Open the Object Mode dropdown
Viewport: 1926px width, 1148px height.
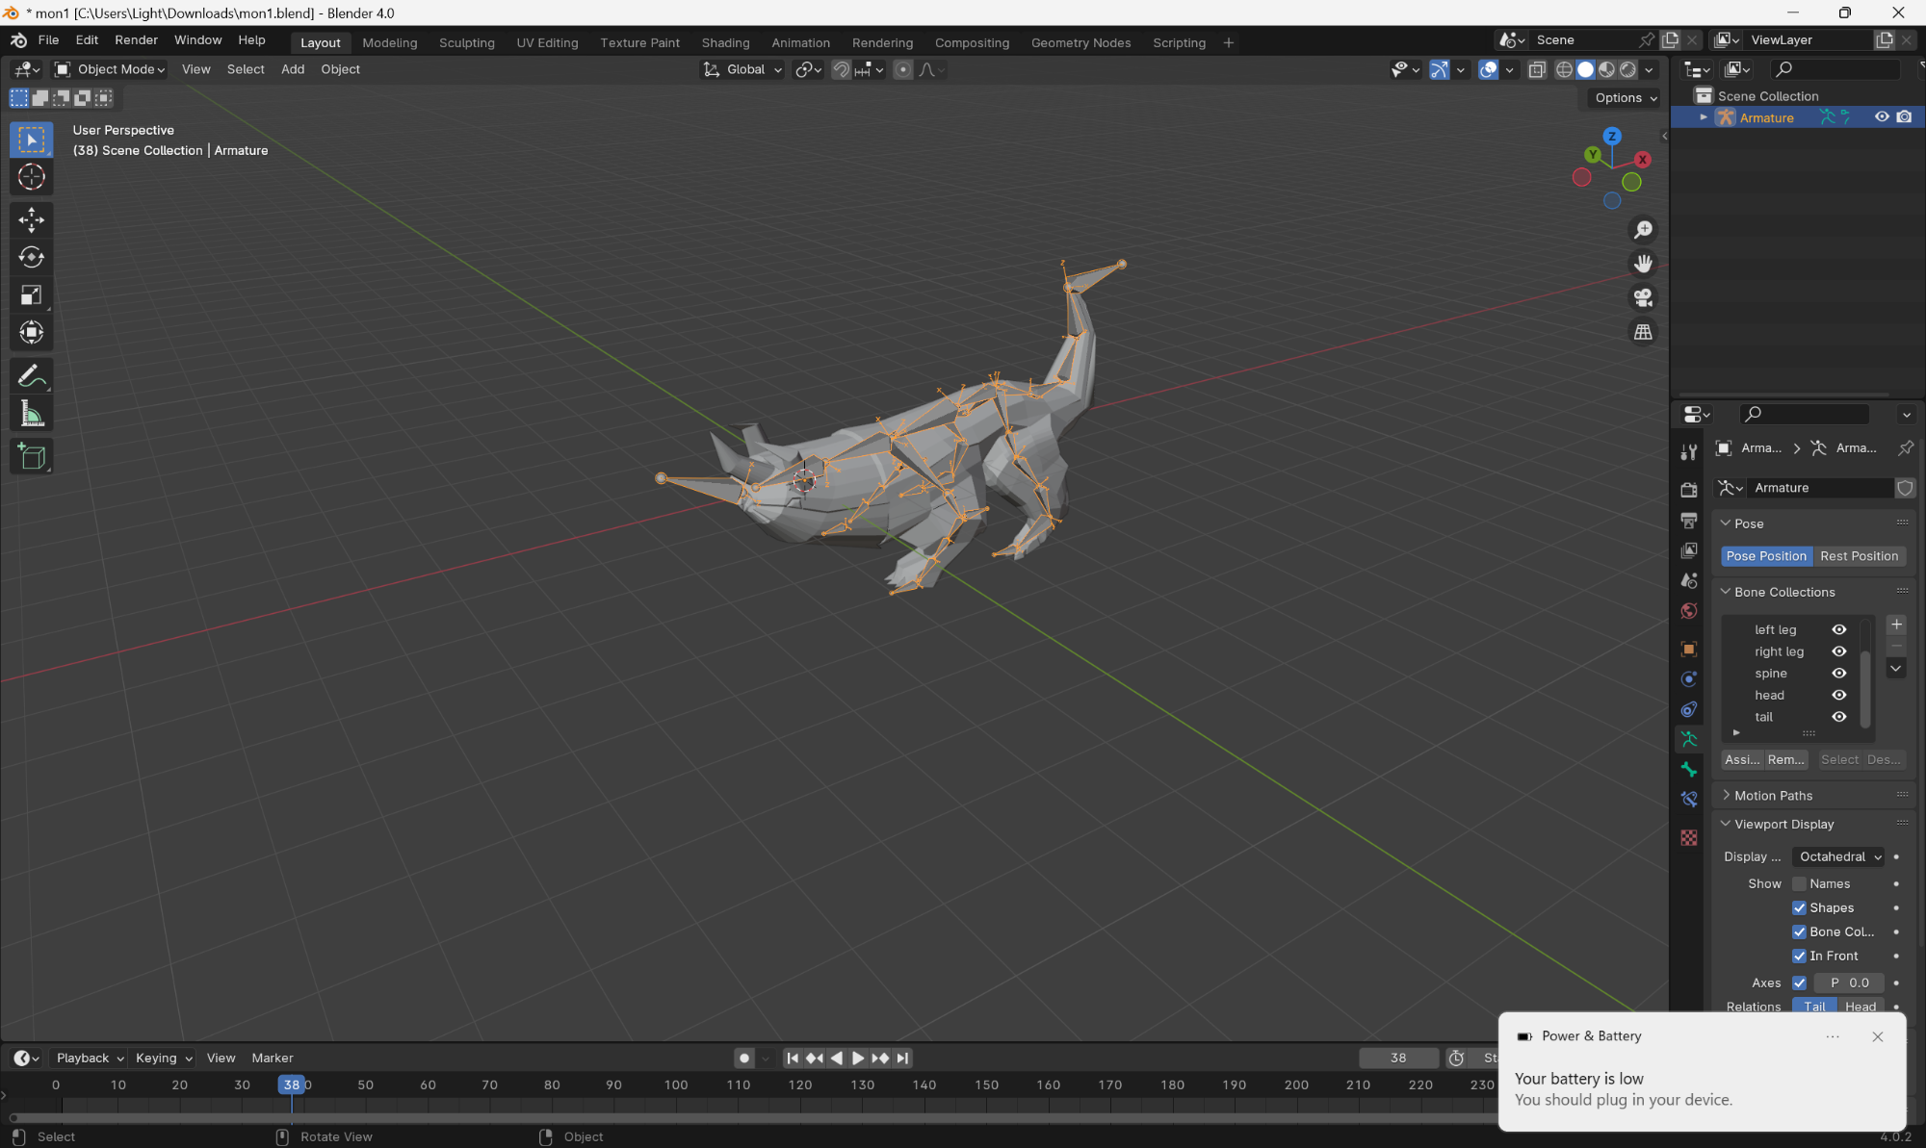tap(110, 69)
